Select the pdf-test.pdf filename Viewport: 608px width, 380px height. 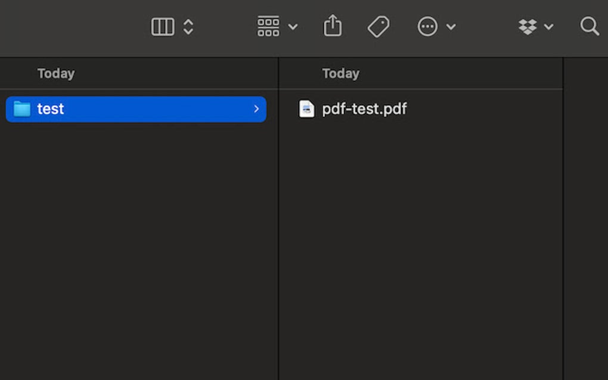pyautogui.click(x=364, y=109)
